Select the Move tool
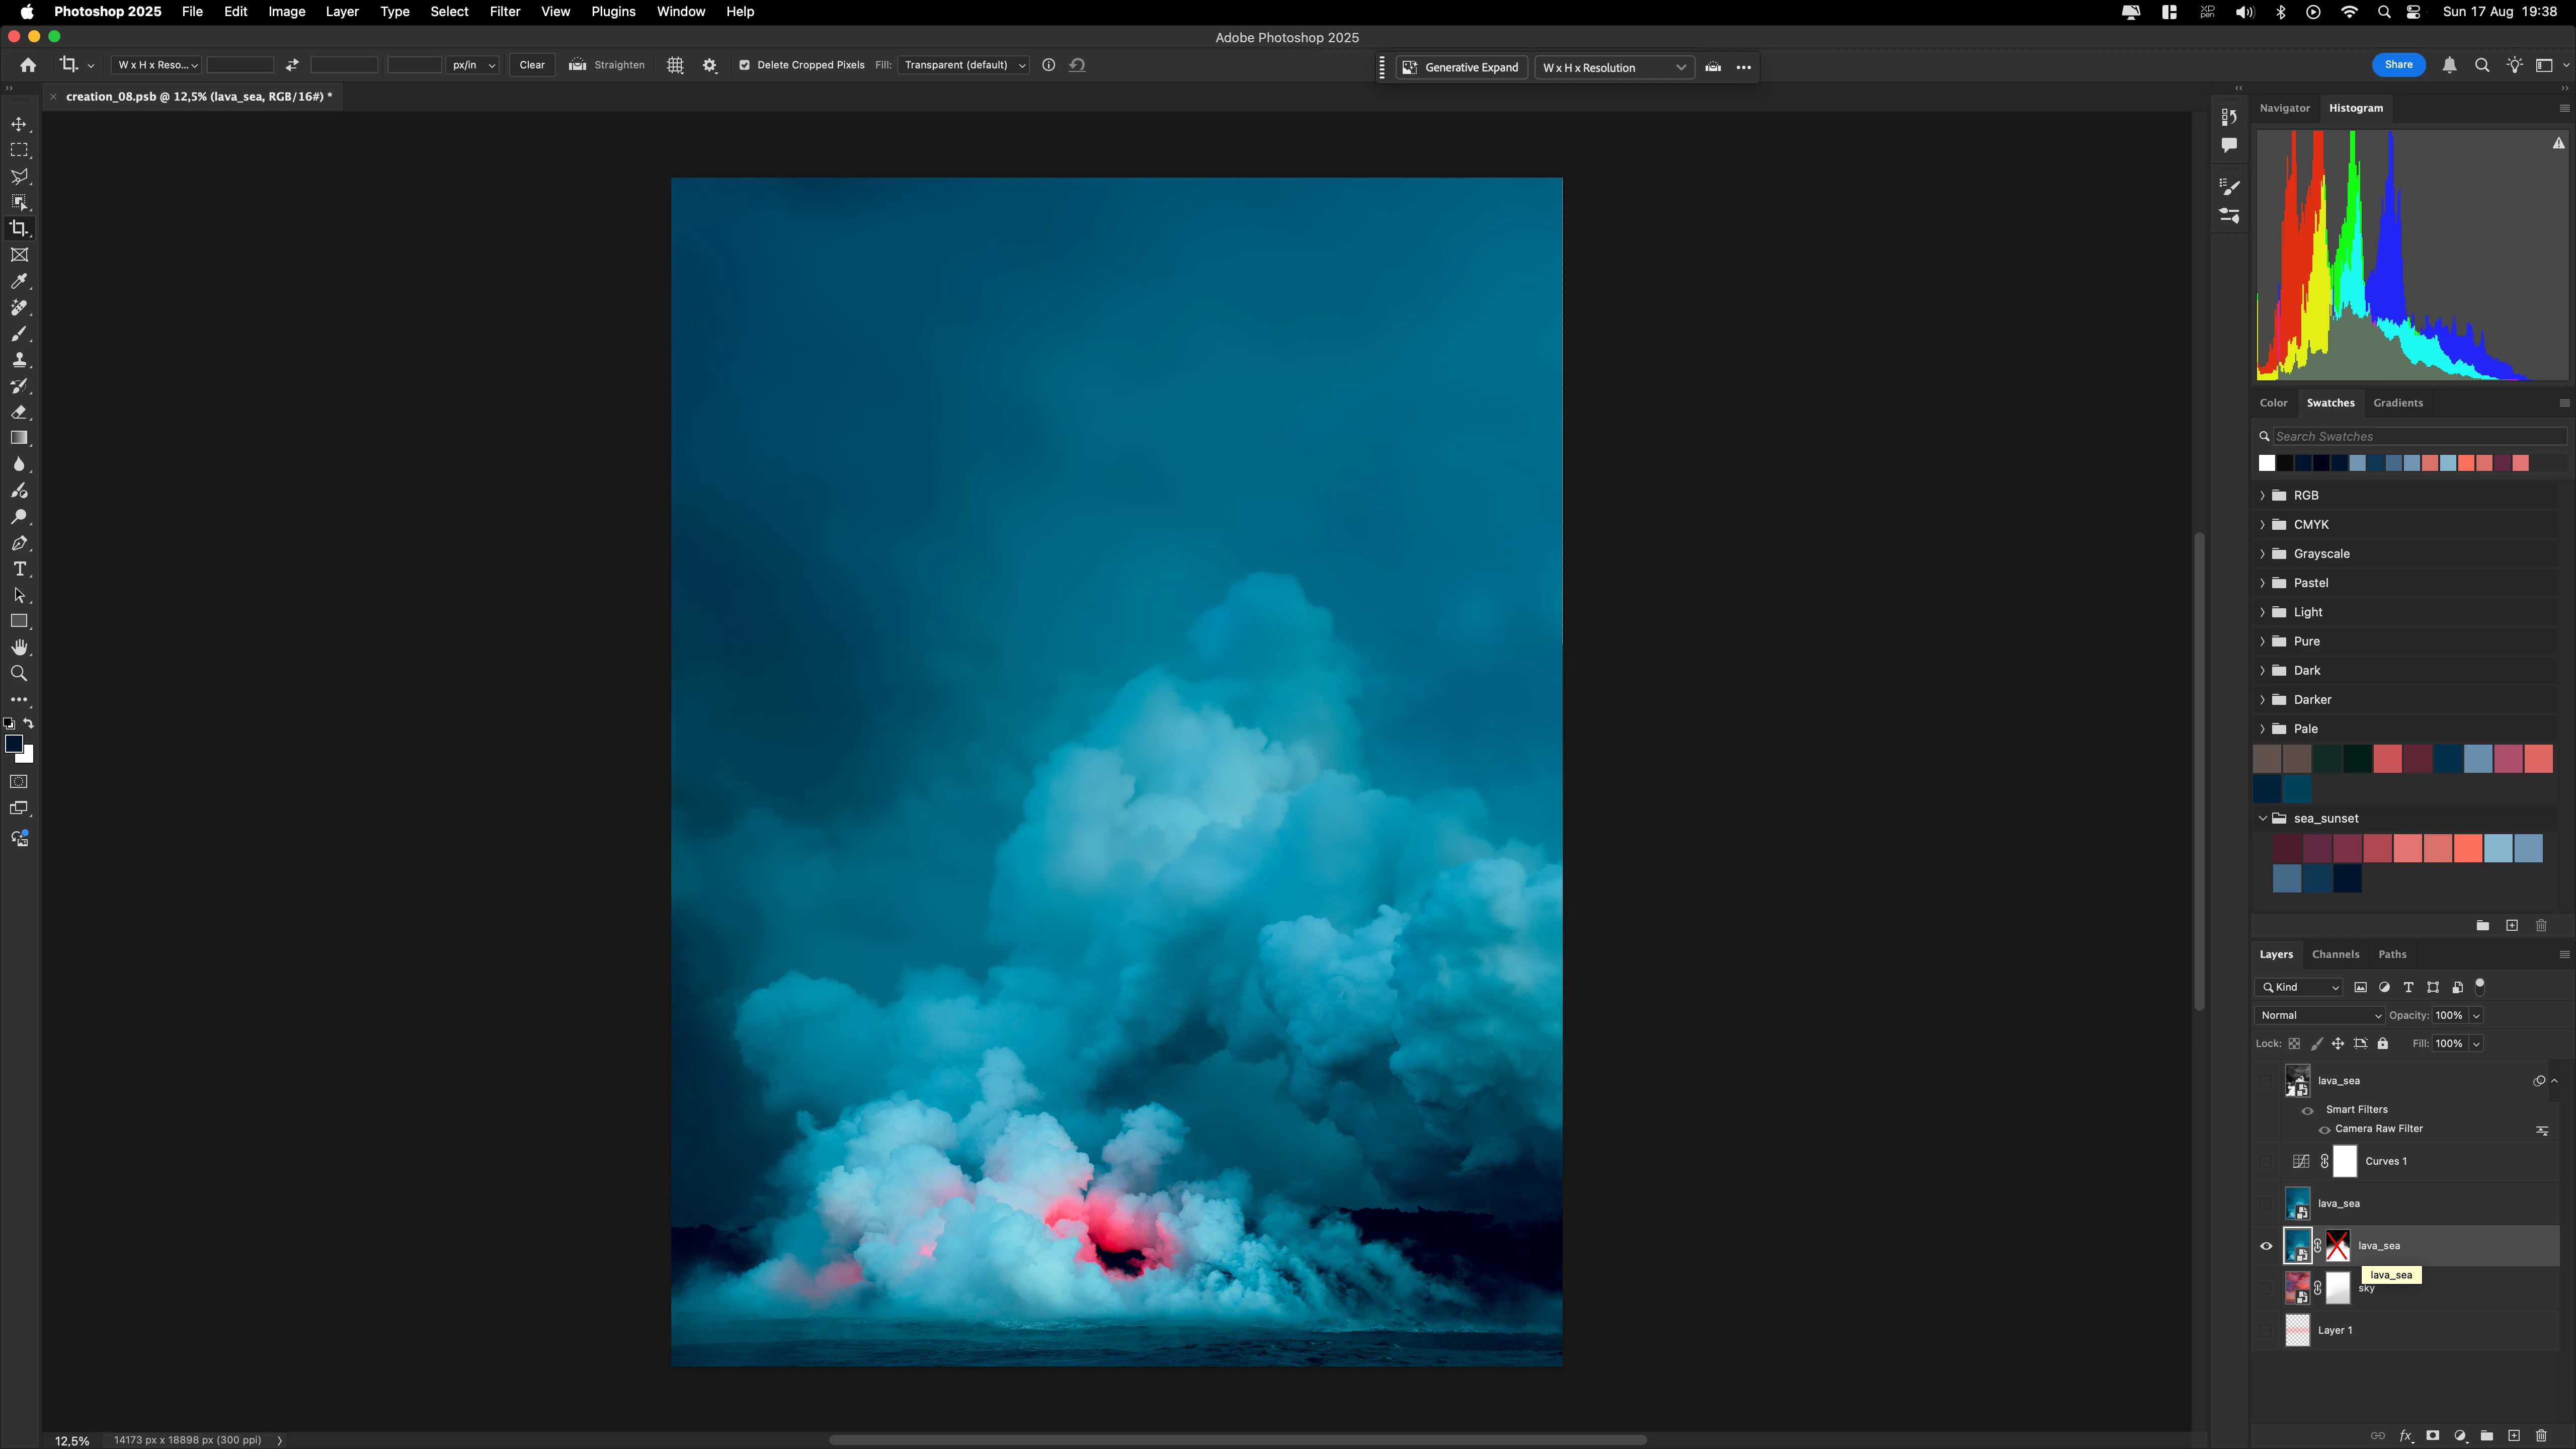The height and width of the screenshot is (1449, 2576). pos(19,124)
